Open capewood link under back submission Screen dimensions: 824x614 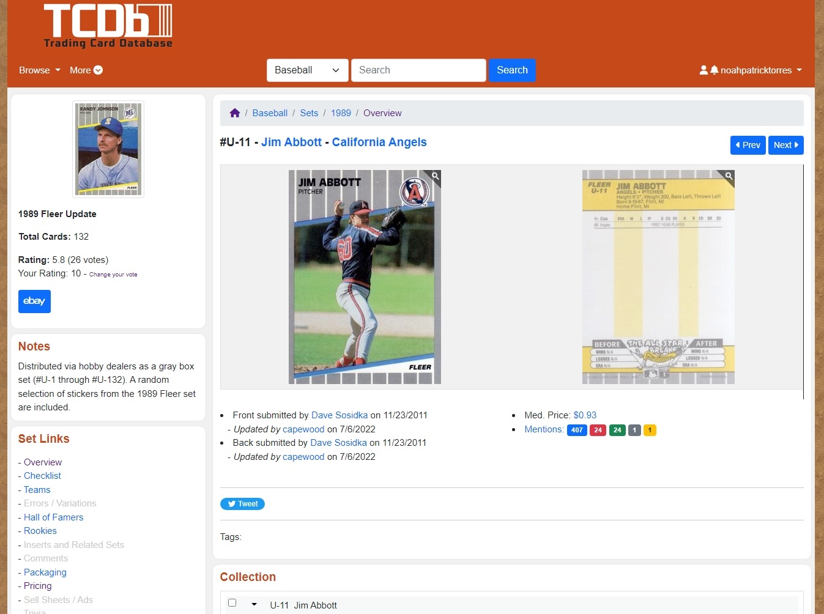click(303, 457)
